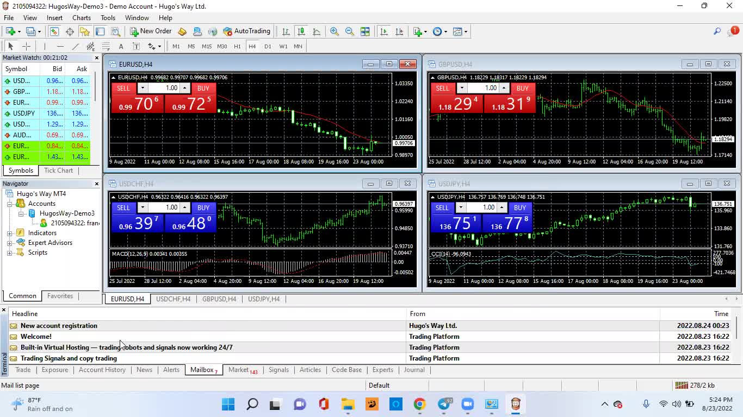Switch timeframe to D1
Image resolution: width=743 pixels, height=417 pixels.
click(268, 46)
